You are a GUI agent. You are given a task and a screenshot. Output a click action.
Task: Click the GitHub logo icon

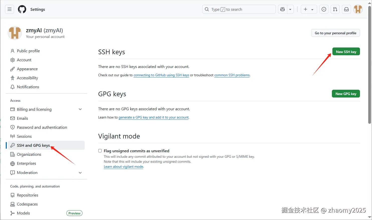point(22,9)
